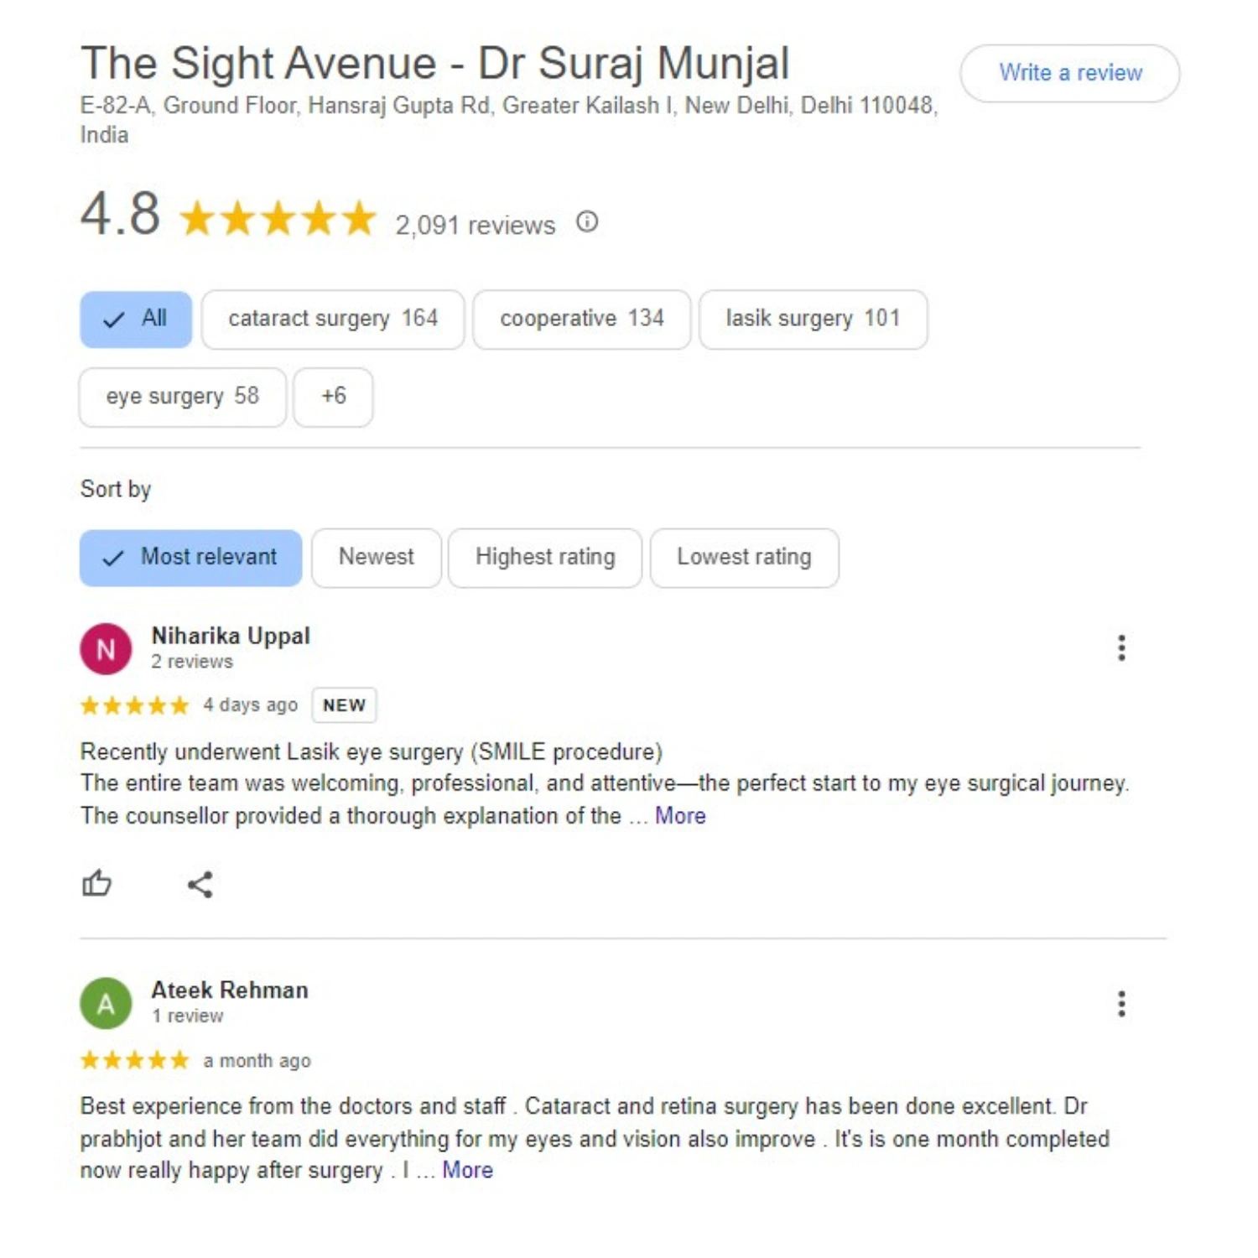This screenshot has width=1258, height=1258.
Task: Open three-dot menu for Niharika Uppal's review
Action: coord(1121,648)
